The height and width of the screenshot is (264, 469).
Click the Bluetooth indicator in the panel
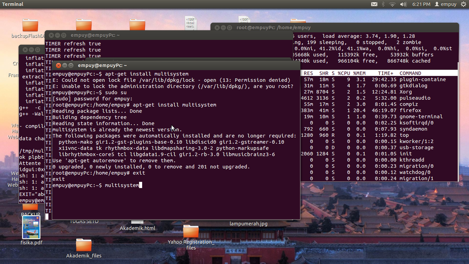[383, 4]
